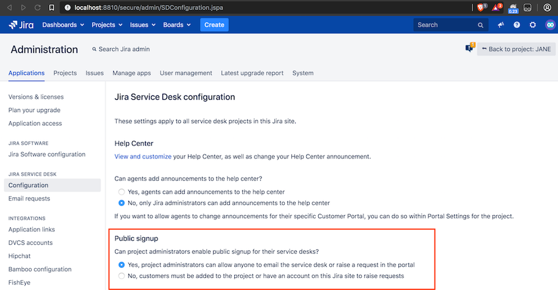The image size is (558, 290).
Task: Open the Boards dropdown menu
Action: [177, 25]
